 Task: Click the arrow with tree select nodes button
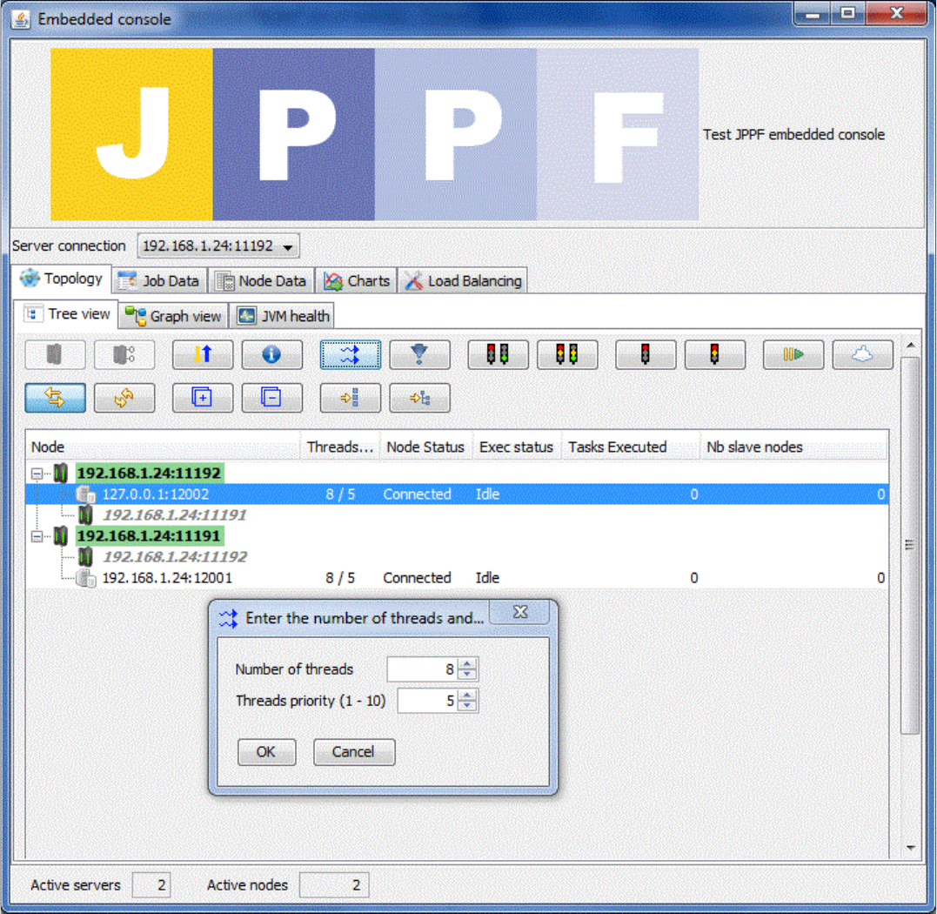419,398
